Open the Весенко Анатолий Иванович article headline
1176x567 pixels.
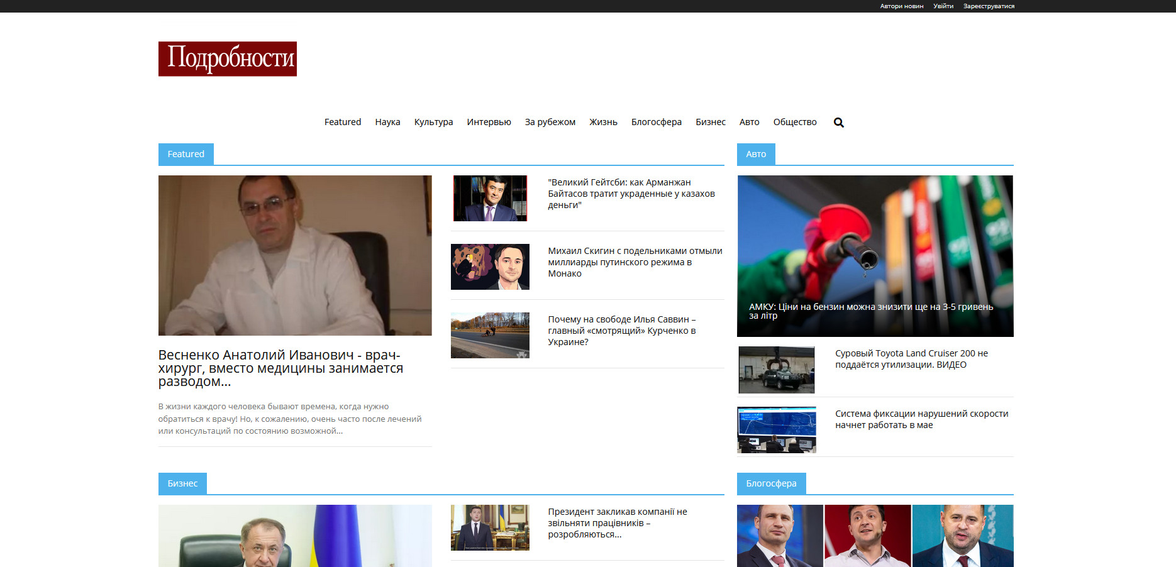(x=280, y=368)
